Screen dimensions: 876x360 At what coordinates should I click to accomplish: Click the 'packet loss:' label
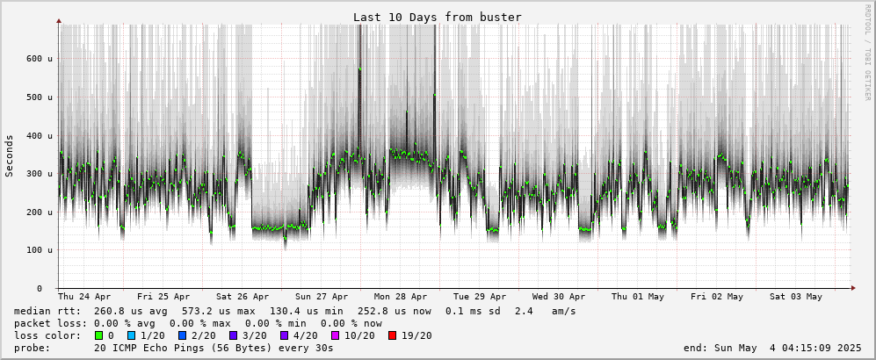(50, 323)
